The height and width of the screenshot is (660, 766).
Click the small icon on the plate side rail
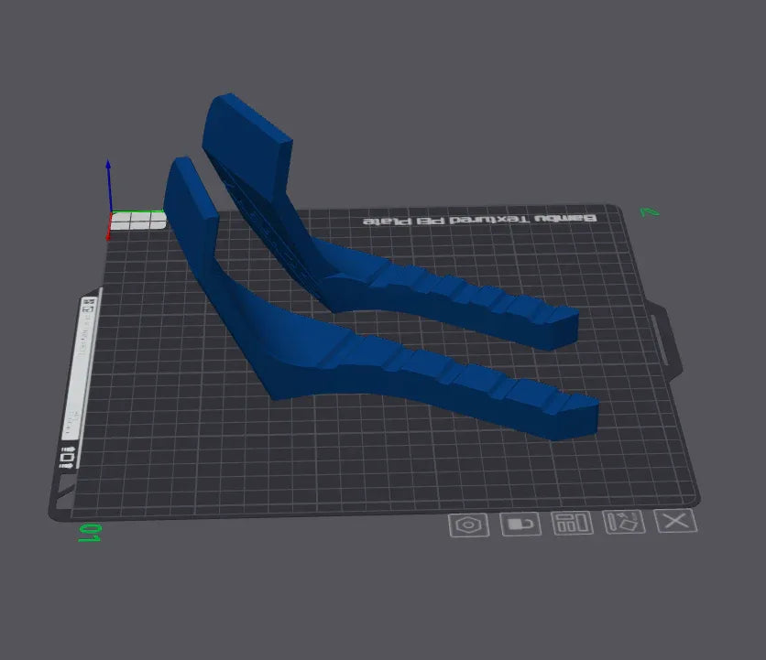click(69, 455)
